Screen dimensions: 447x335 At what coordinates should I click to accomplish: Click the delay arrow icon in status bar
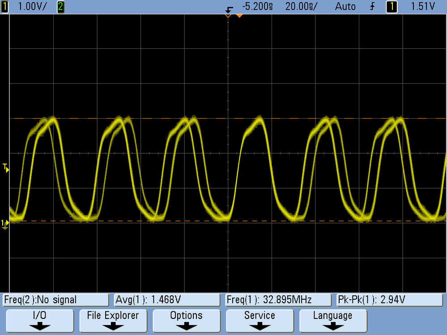(229, 9)
